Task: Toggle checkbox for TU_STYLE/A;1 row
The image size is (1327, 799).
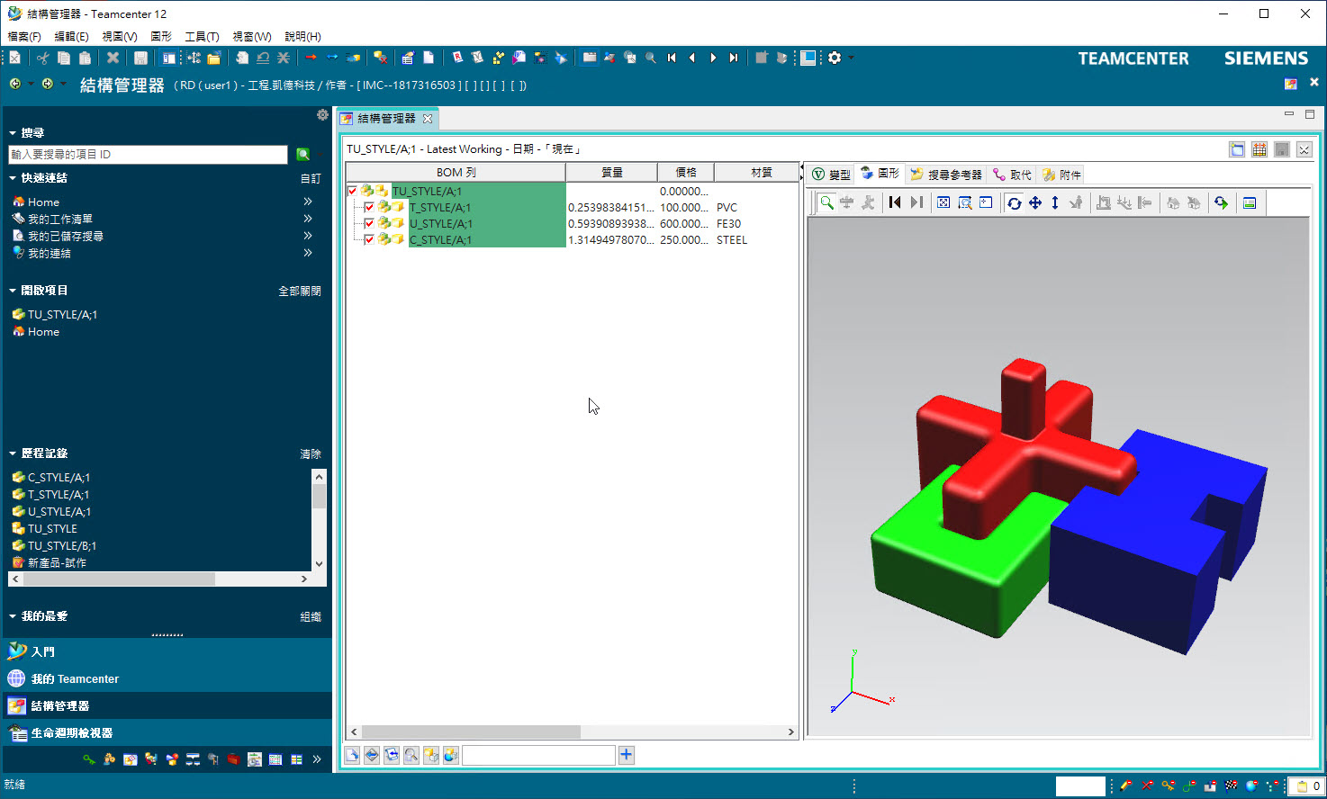Action: [352, 191]
